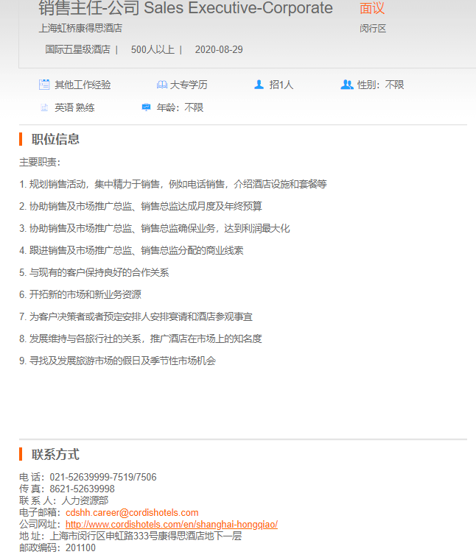
Task: Click the 面议 salary text
Action: [372, 9]
